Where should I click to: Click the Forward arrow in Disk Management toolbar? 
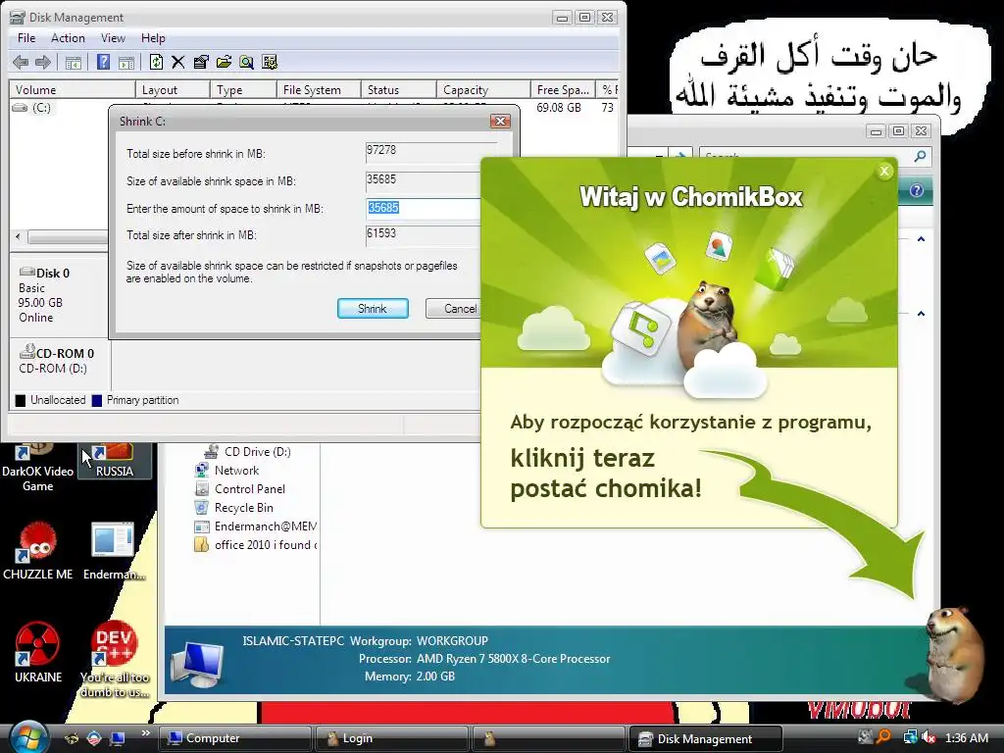[43, 62]
